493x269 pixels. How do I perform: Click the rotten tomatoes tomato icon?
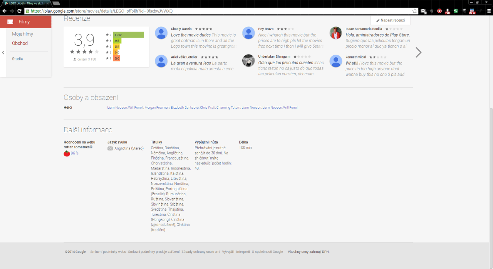click(67, 153)
